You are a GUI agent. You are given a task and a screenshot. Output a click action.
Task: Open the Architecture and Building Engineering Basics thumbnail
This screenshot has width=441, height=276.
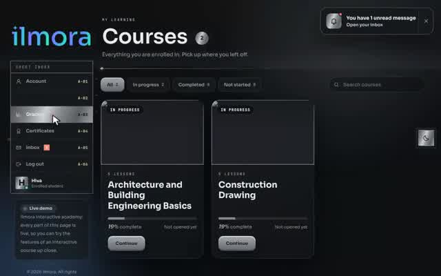(152, 132)
